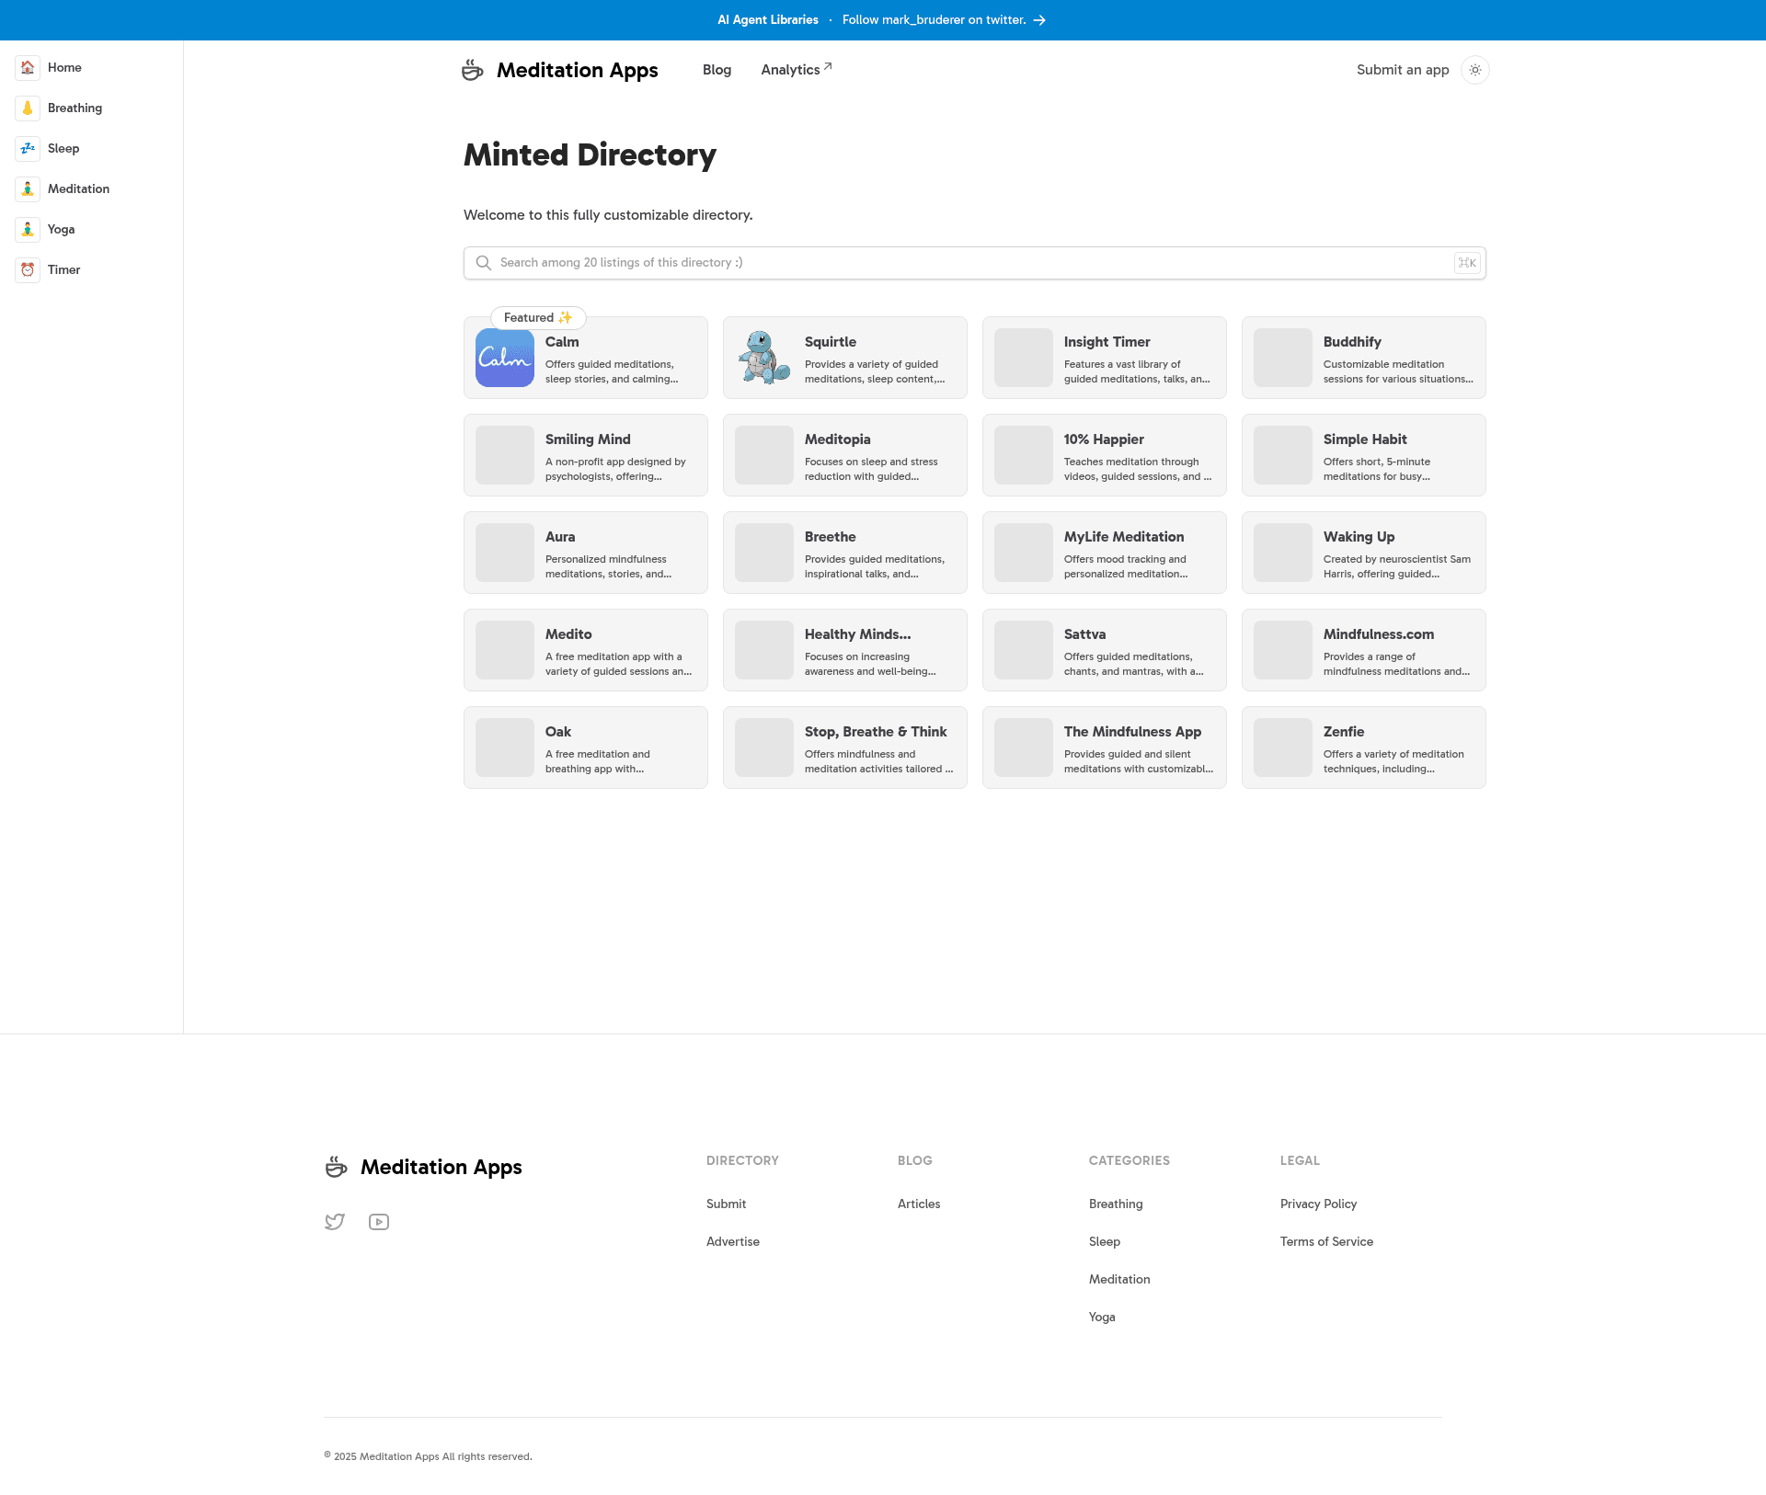Click the Squirtle turtle image
Image resolution: width=1766 pixels, height=1495 pixels.
(764, 358)
